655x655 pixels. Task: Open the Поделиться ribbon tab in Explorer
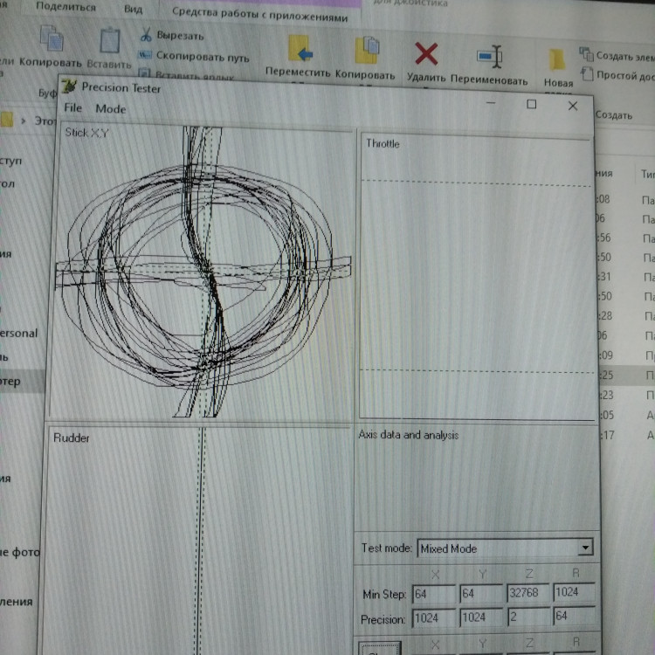(66, 6)
